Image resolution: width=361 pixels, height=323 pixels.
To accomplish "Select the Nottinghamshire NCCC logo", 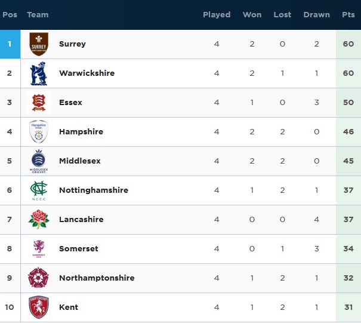I will coord(39,190).
